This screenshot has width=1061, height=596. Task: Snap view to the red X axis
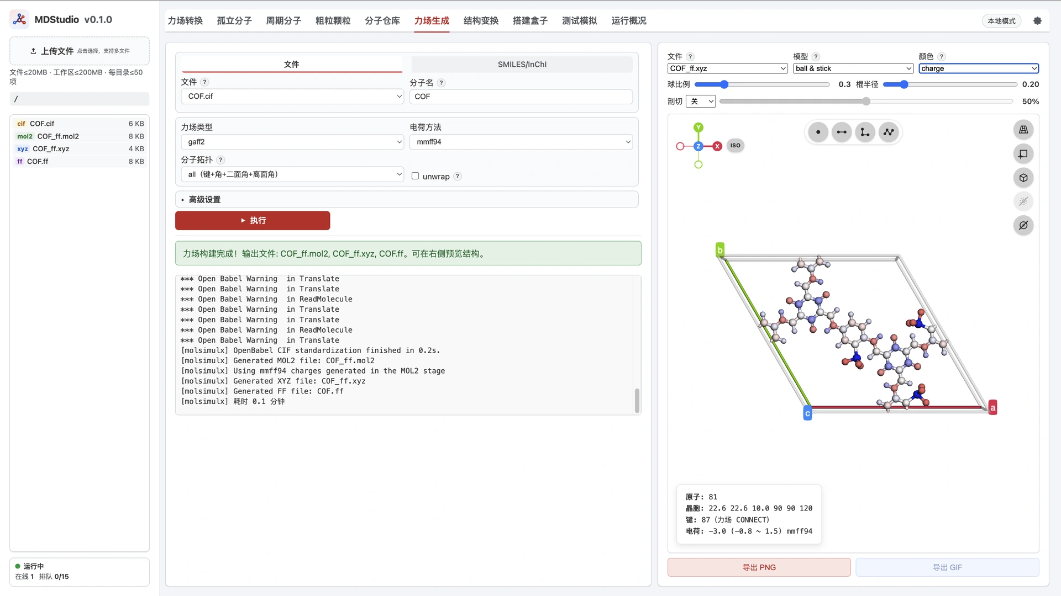tap(717, 146)
